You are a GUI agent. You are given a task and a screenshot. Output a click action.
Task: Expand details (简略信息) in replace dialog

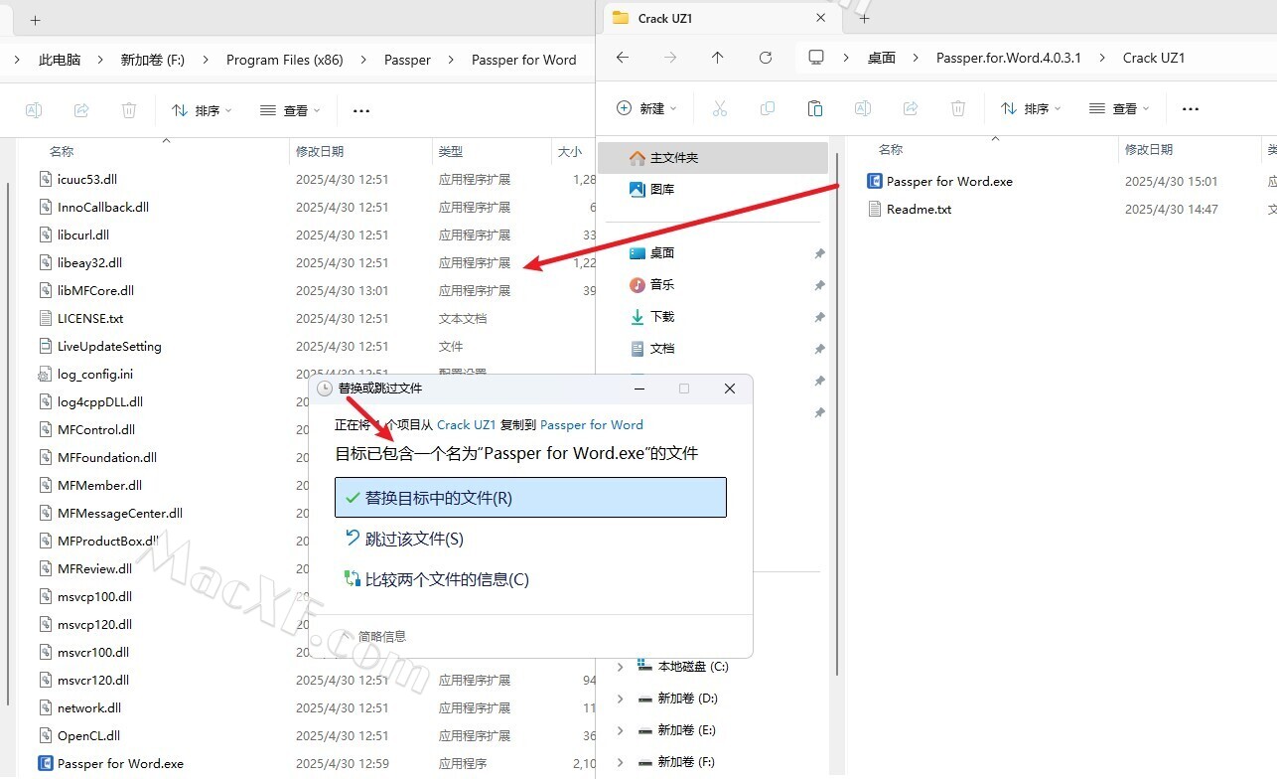[x=373, y=636]
